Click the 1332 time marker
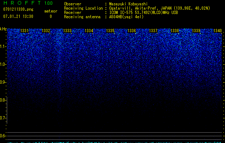The width and height of the screenshot is (225, 143). click(x=46, y=31)
